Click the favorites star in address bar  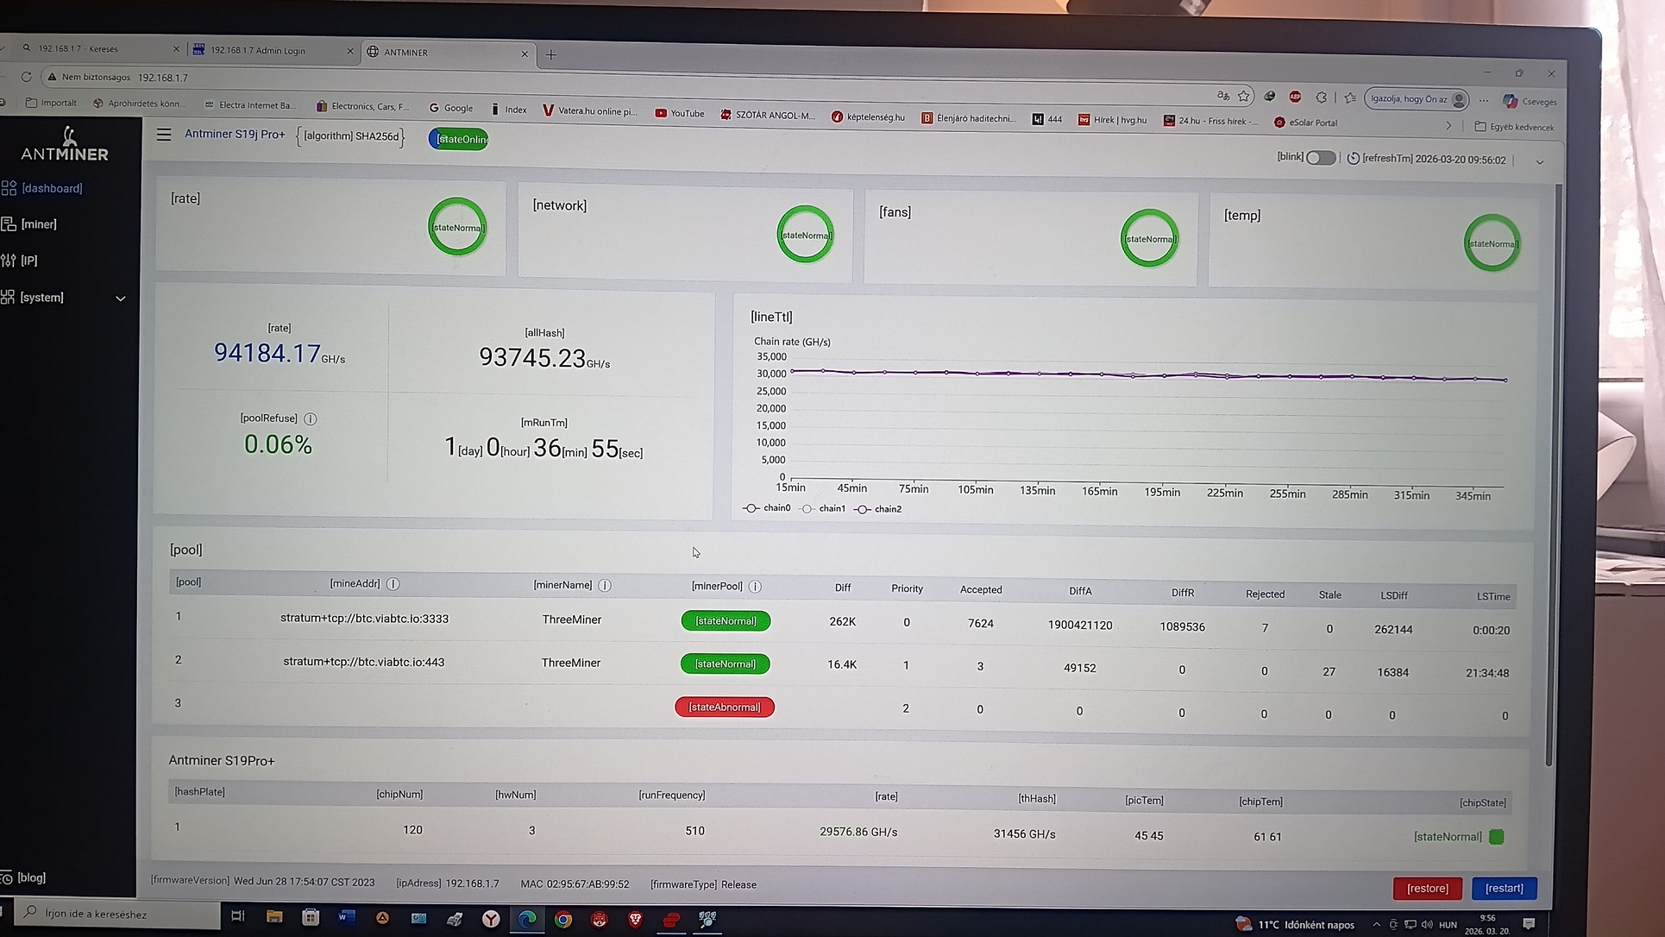(x=1243, y=96)
